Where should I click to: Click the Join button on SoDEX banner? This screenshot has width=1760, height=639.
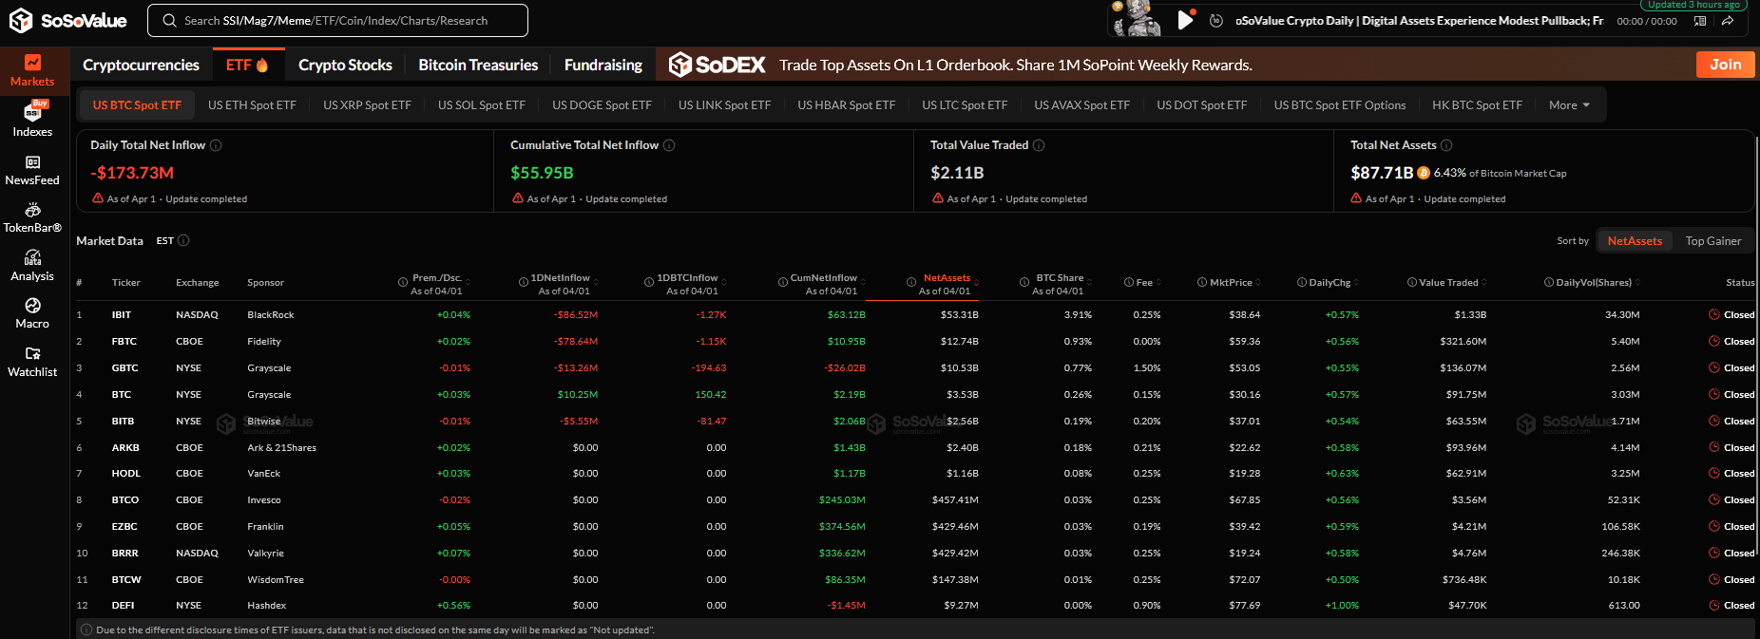click(1725, 65)
